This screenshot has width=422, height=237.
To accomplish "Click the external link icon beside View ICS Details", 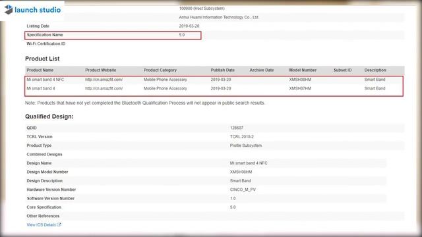I will coord(59,224).
